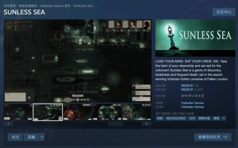Select the 剧情丰富 tag
The width and height of the screenshot is (238, 148).
[204, 118]
